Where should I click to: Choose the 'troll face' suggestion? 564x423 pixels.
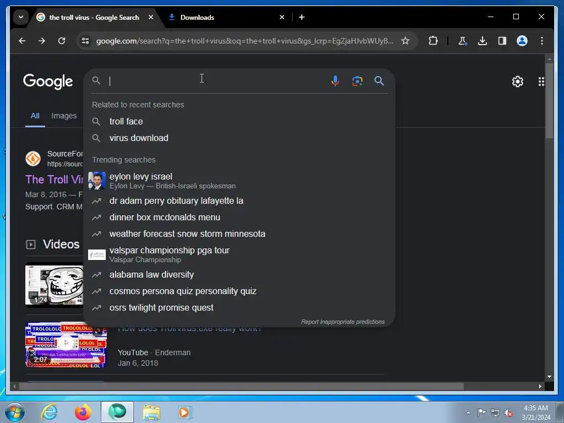239,122
